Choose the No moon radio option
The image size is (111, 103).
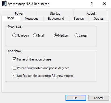21,35
